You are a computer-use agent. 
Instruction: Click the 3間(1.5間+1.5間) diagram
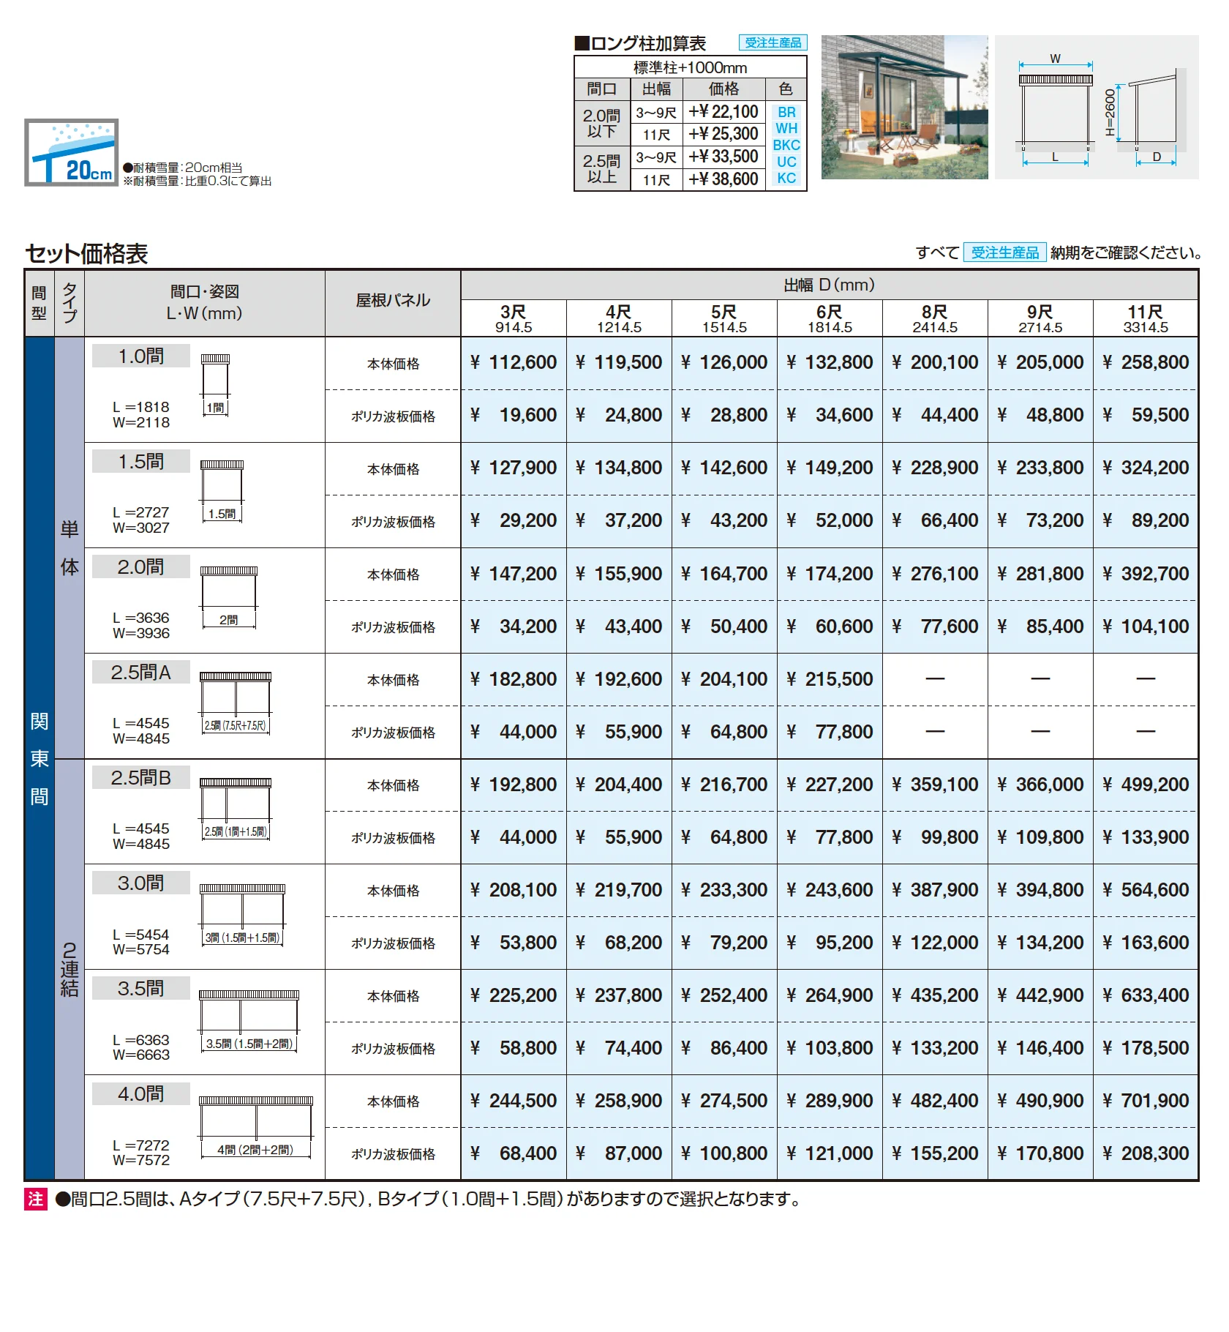(x=242, y=915)
